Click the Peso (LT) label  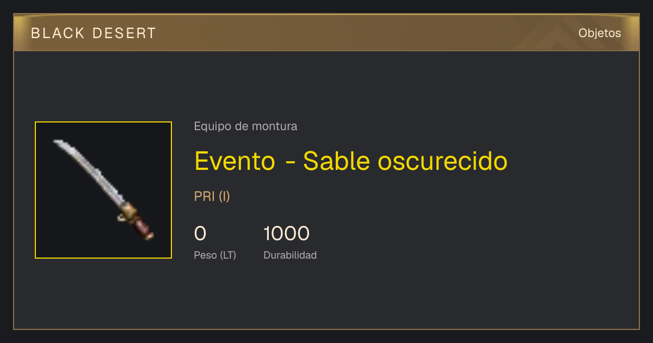pos(215,255)
